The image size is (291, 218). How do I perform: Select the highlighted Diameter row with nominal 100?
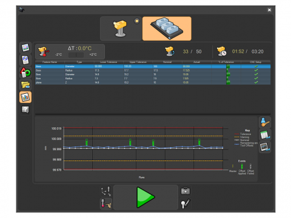coord(153,66)
